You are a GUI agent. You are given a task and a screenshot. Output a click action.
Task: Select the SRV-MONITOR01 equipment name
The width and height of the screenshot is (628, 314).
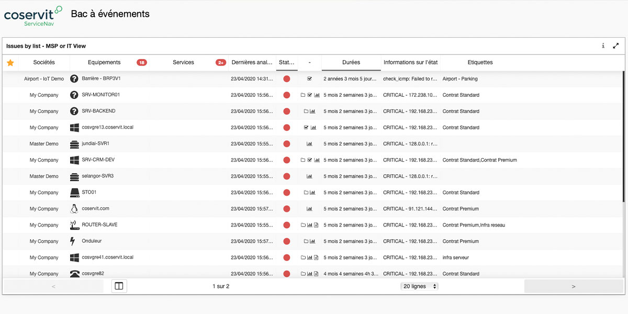pos(101,95)
